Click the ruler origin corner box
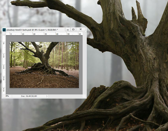The height and width of the screenshot is (131, 168). click(x=4, y=34)
